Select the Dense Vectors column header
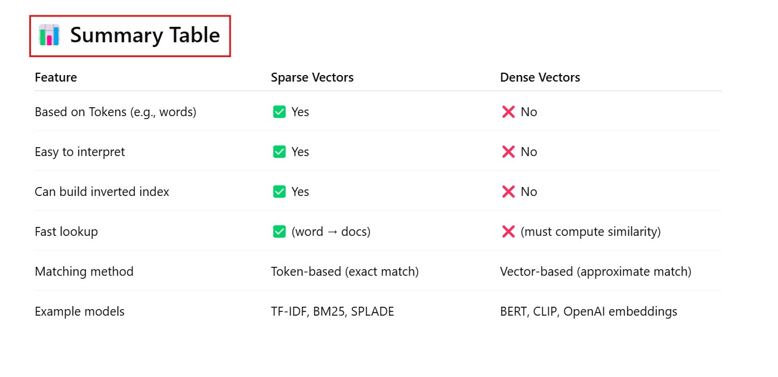The height and width of the screenshot is (377, 778). [x=540, y=77]
